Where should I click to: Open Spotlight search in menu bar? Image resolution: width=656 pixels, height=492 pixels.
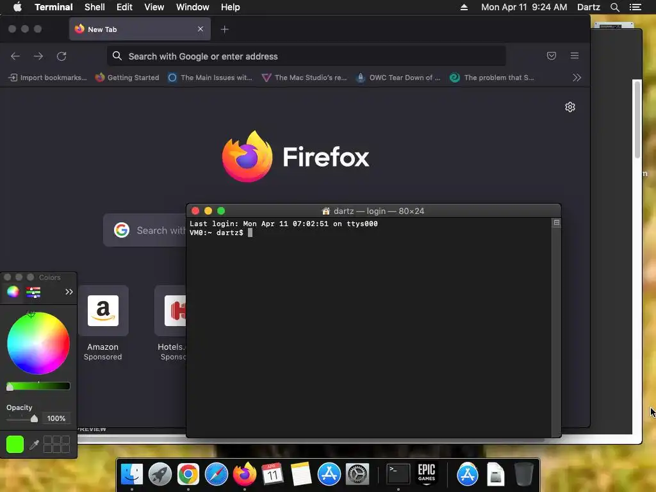tap(614, 7)
